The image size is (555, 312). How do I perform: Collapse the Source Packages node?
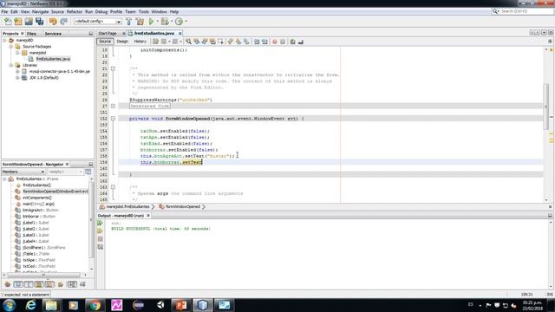pyautogui.click(x=11, y=47)
